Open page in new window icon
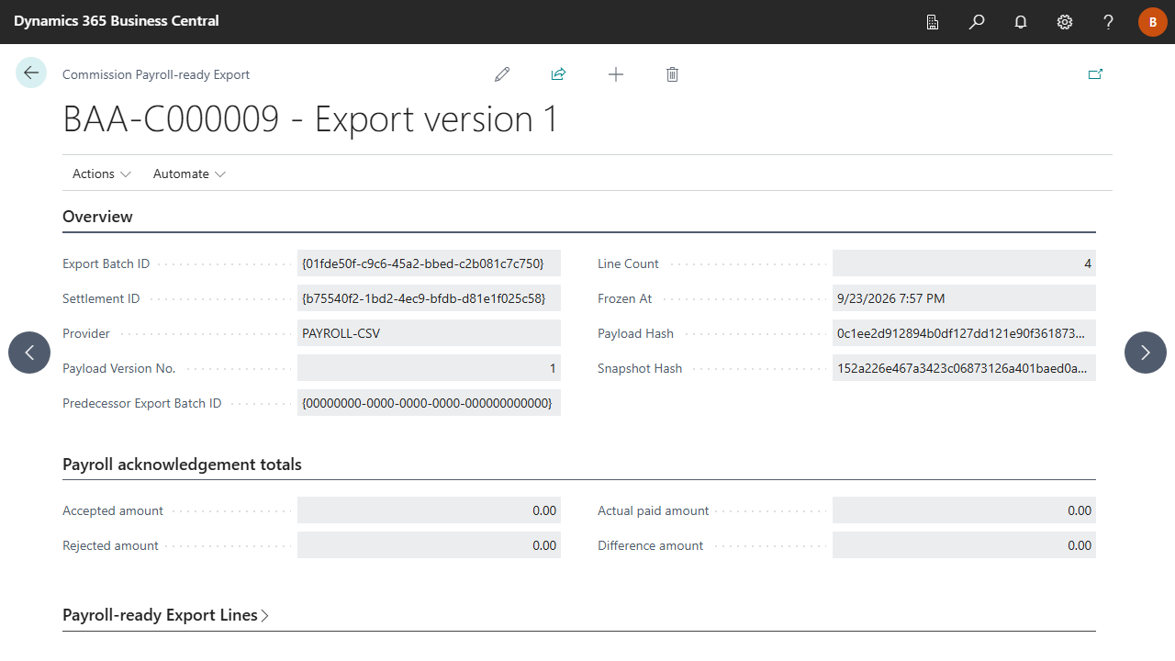Image resolution: width=1175 pixels, height=661 pixels. [1095, 74]
